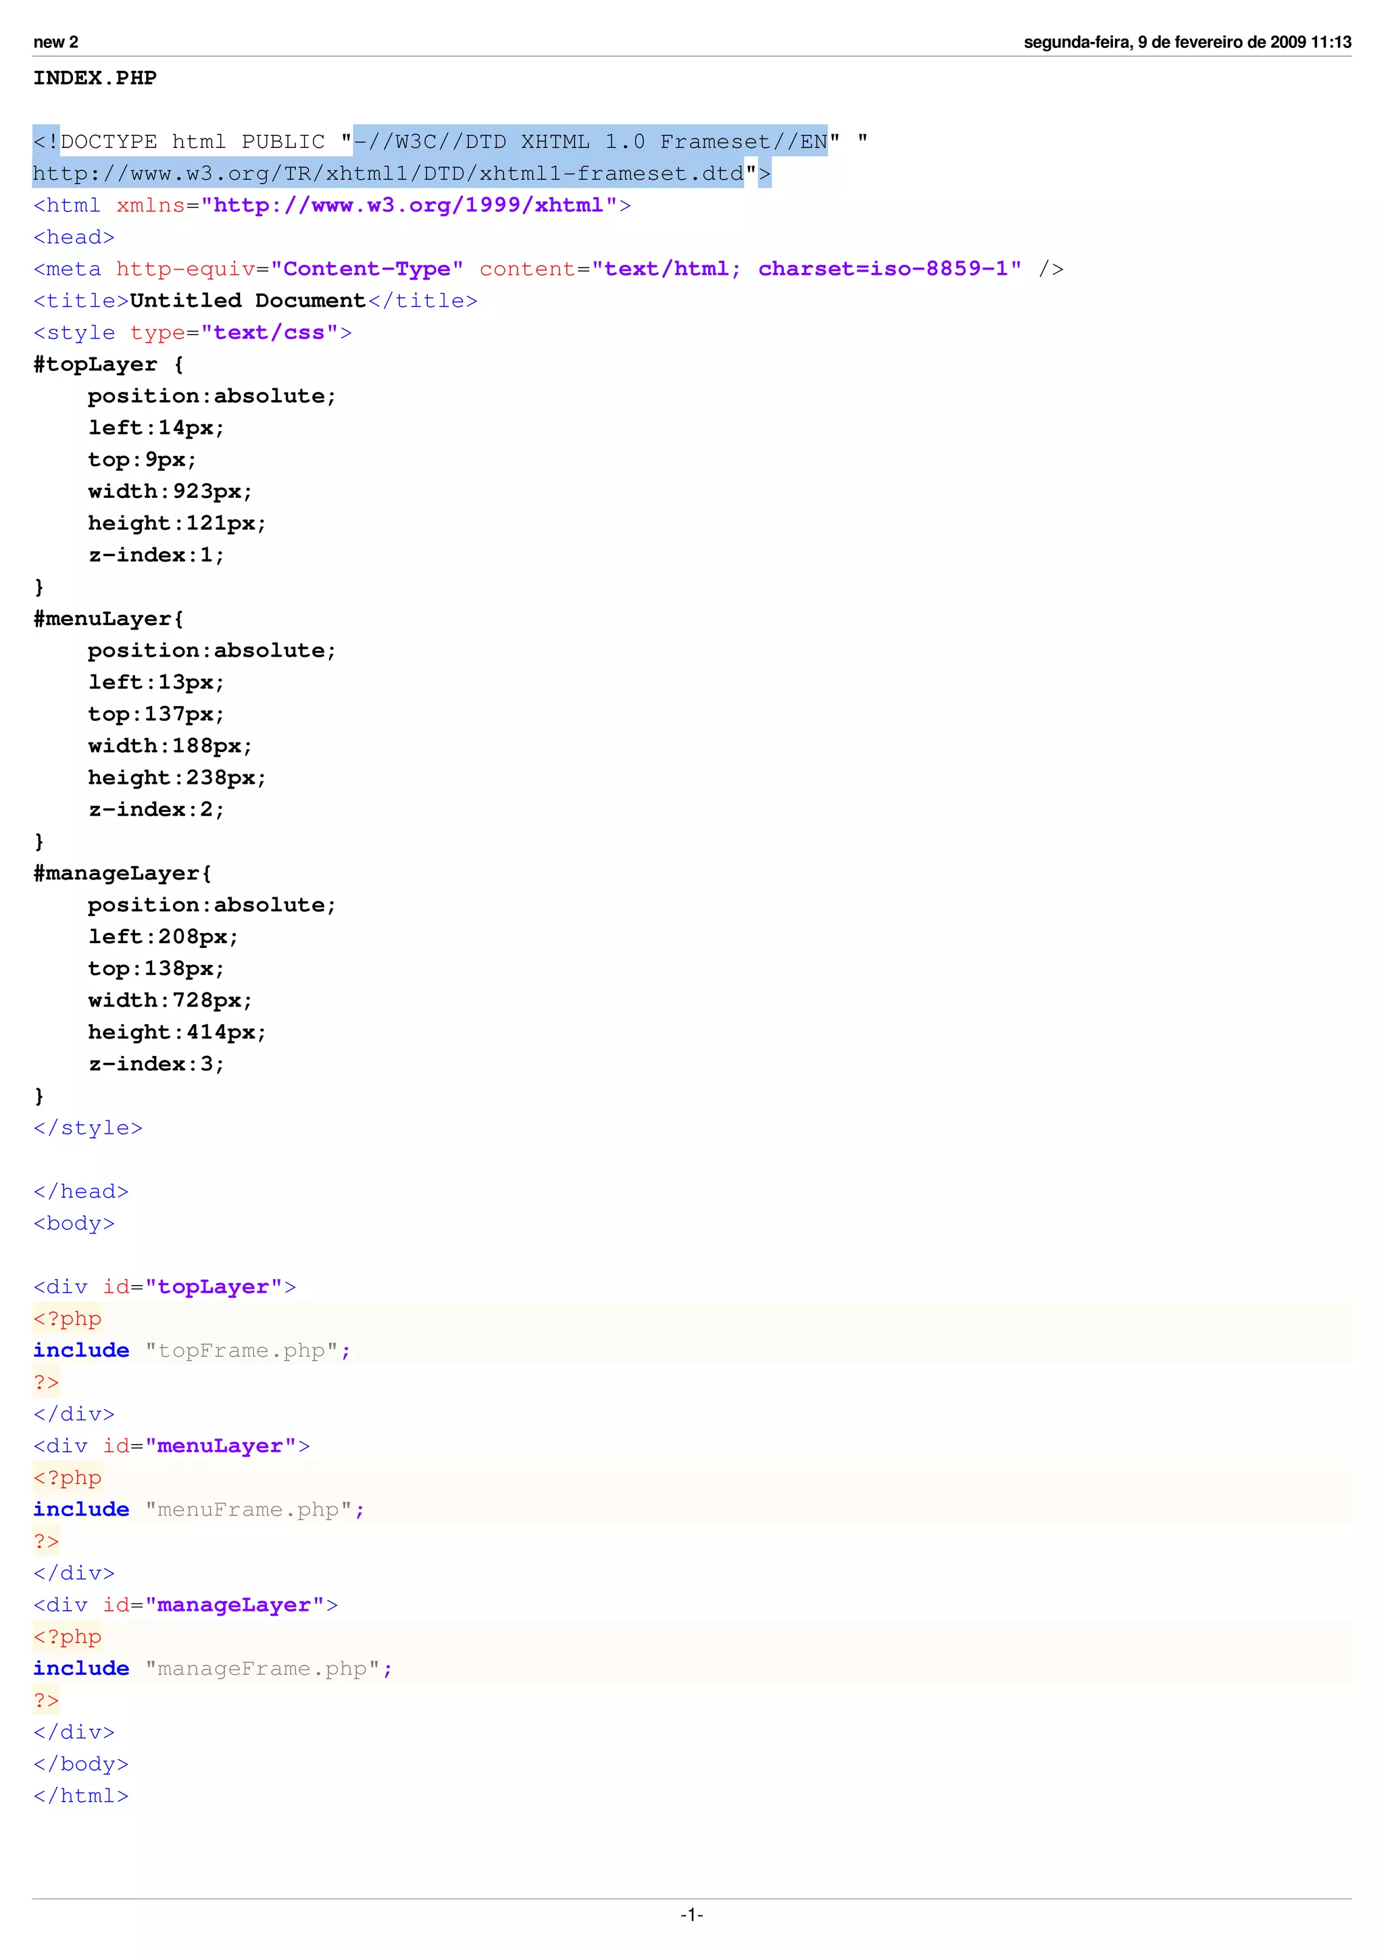The height and width of the screenshot is (1958, 1384).
Task: Click the #menuLayer selector line
Action: (108, 619)
